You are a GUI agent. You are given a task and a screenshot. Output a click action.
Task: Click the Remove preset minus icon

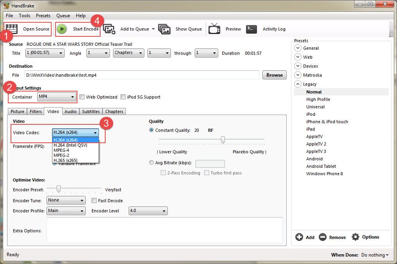323,237
